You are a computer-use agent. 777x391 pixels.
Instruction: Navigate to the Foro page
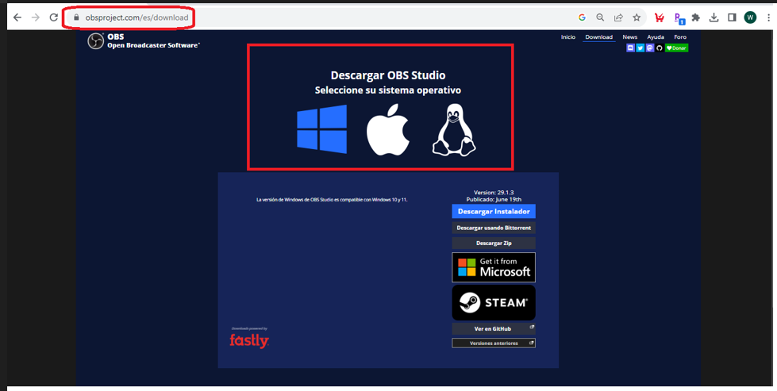[x=680, y=37]
